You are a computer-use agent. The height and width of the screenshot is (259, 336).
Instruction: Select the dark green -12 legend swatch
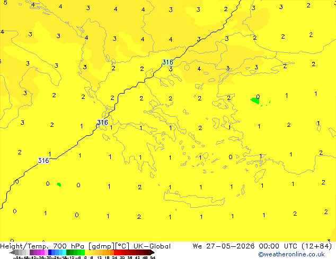(68, 252)
